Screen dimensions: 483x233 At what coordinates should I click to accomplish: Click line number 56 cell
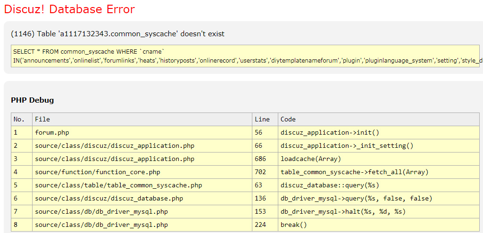265,132
